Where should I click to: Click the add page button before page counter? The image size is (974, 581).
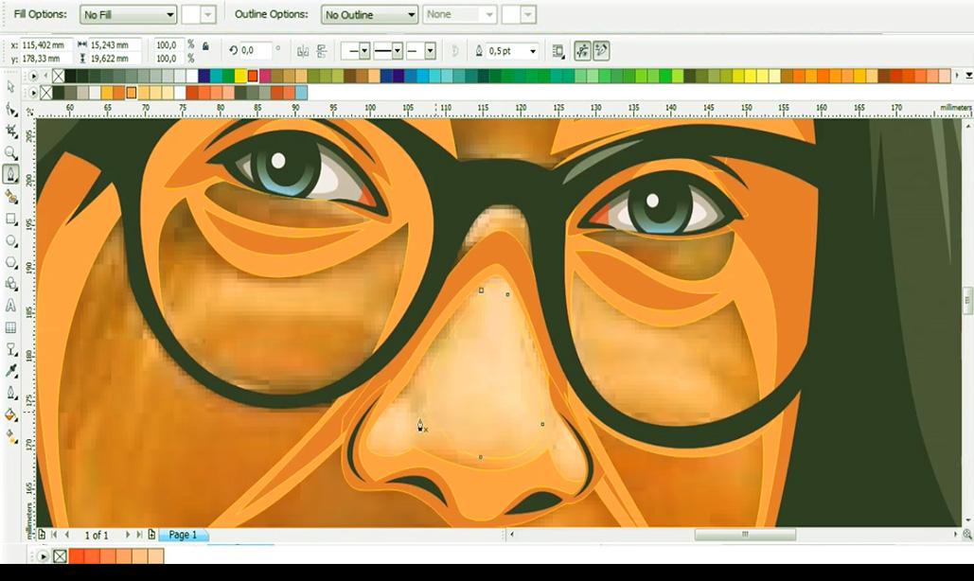point(42,536)
